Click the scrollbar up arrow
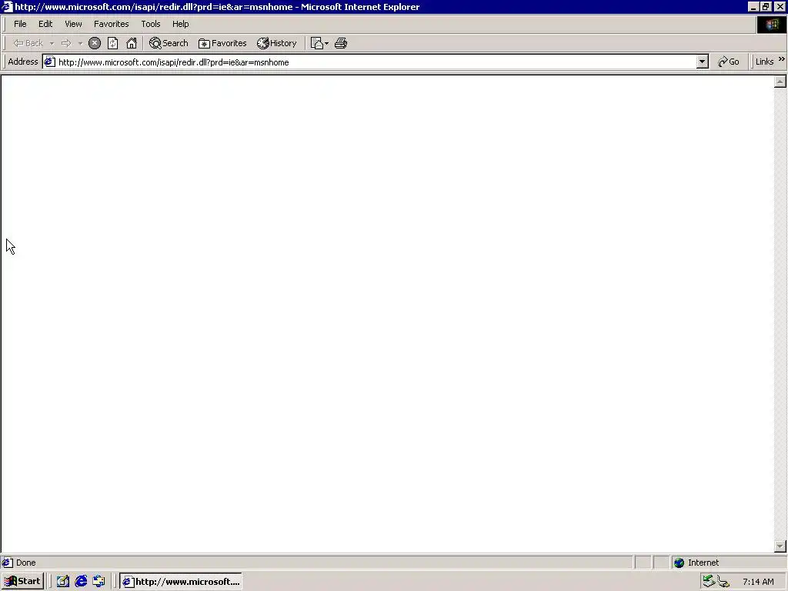Screen dimensions: 788x591 pyautogui.click(x=780, y=82)
